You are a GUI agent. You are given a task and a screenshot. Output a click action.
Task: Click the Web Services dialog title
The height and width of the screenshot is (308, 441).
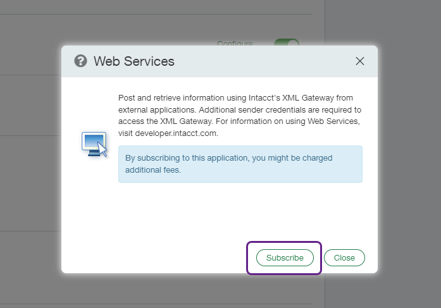[x=134, y=61]
